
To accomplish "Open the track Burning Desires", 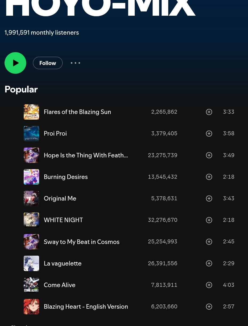I will [x=66, y=177].
